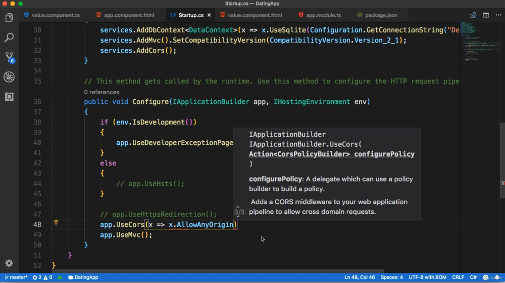The image size is (505, 283).
Task: Change the CRLF end of line sequence
Action: click(x=458, y=277)
